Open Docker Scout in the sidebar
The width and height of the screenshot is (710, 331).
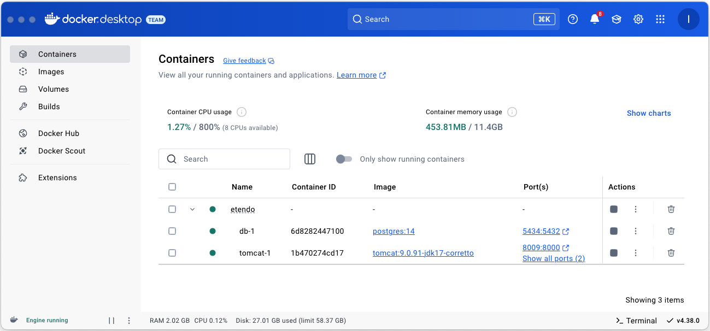[70, 151]
